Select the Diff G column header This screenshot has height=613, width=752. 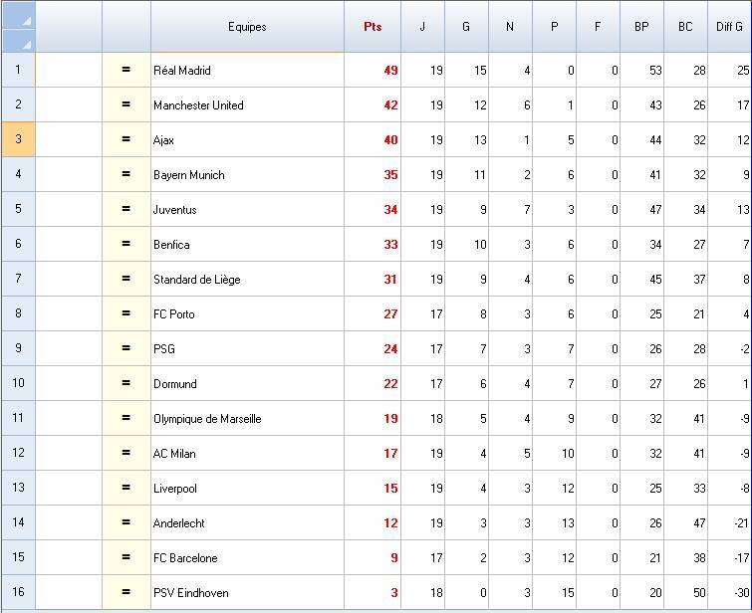pos(730,27)
